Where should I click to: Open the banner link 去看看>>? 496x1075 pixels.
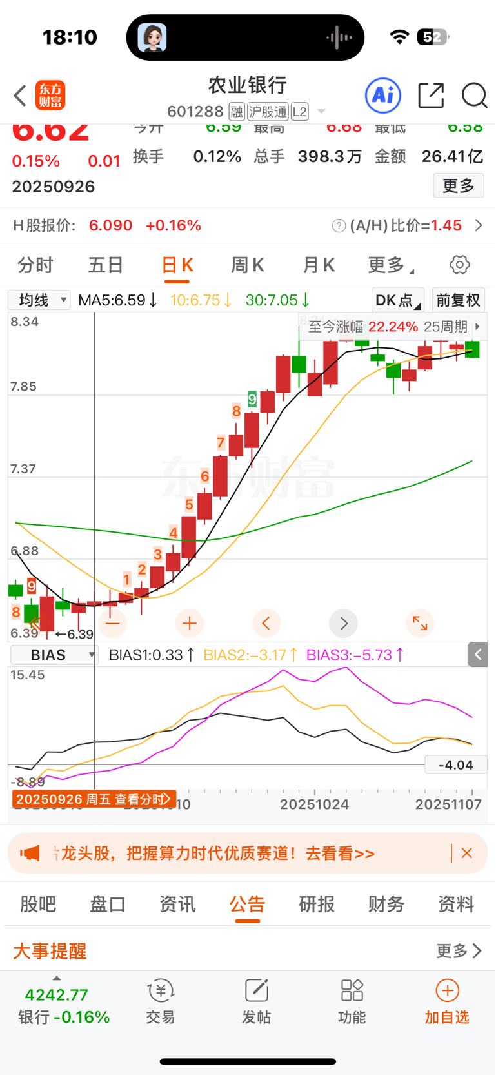(x=340, y=854)
